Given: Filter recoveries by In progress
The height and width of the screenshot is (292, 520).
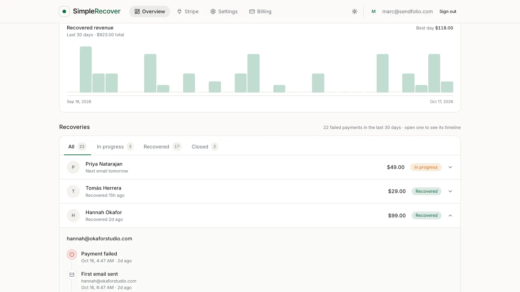Looking at the screenshot, I should click(115, 147).
